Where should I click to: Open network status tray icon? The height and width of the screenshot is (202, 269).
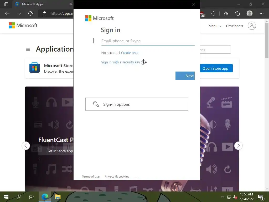pos(229,197)
